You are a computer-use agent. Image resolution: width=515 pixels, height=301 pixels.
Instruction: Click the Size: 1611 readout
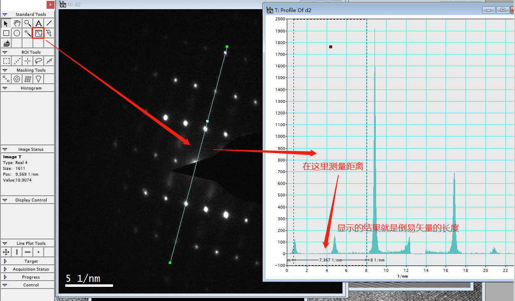click(15, 168)
